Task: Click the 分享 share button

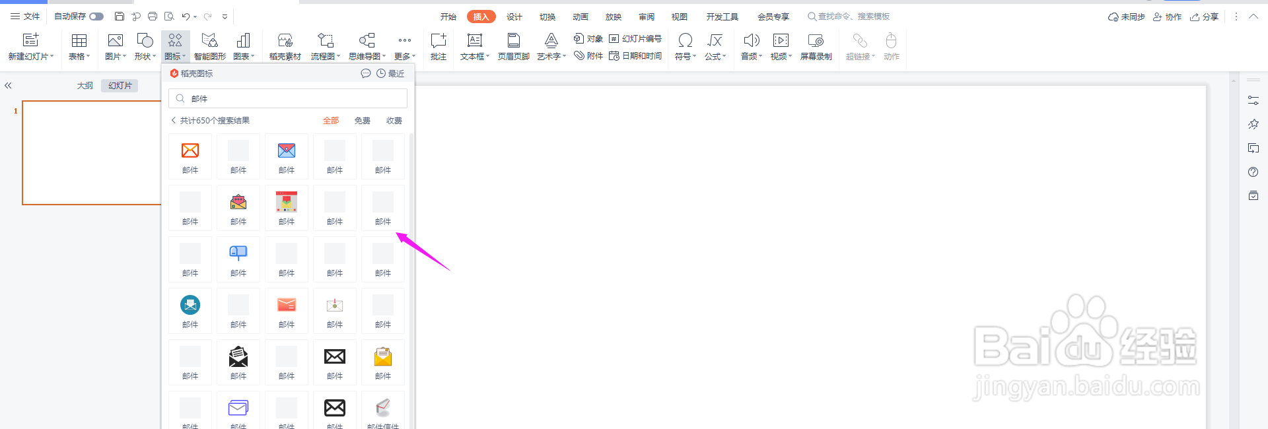Action: point(1204,16)
